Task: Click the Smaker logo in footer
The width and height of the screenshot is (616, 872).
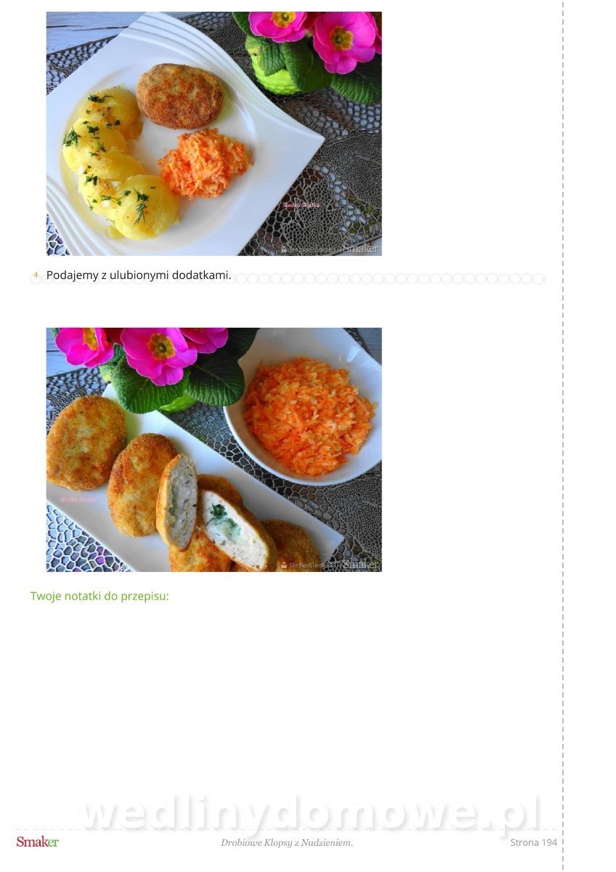Action: click(x=37, y=842)
